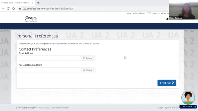Click the padlock site security icon
The image size is (198, 111).
[20, 9]
